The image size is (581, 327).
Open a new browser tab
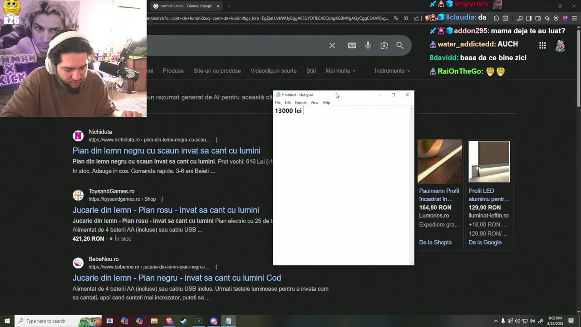pyautogui.click(x=229, y=6)
